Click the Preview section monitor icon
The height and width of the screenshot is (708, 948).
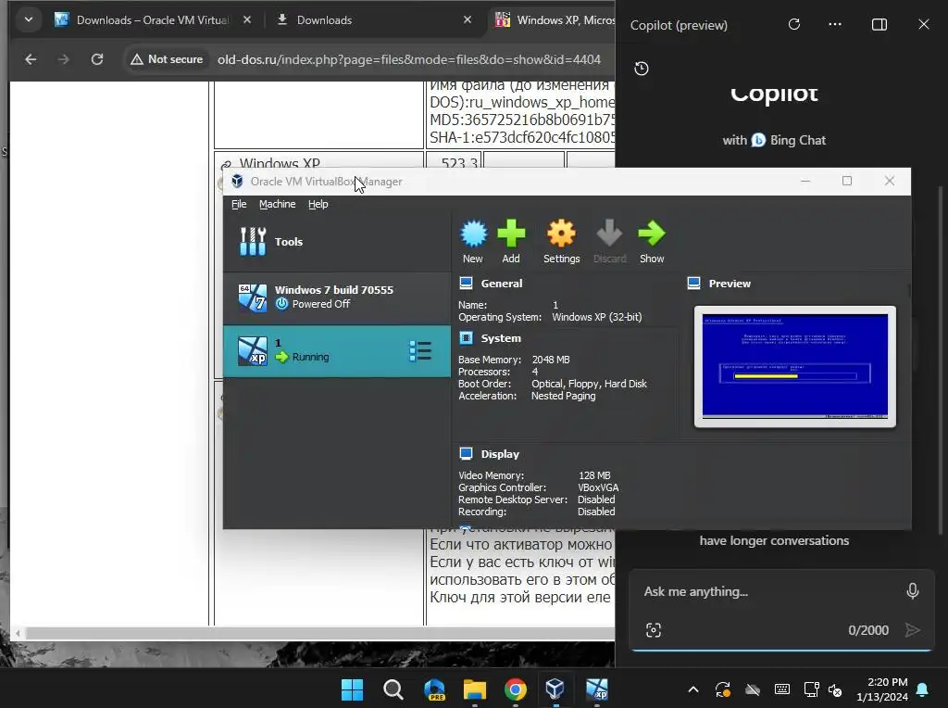(x=694, y=284)
